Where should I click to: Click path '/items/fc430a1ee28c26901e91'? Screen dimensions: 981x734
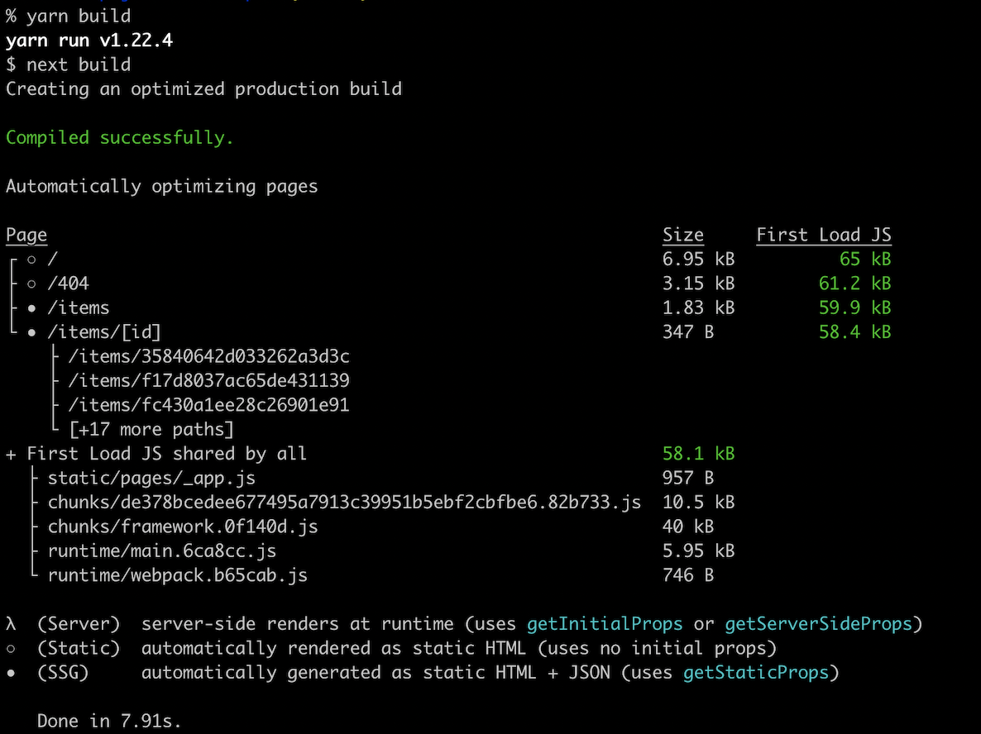pos(209,406)
